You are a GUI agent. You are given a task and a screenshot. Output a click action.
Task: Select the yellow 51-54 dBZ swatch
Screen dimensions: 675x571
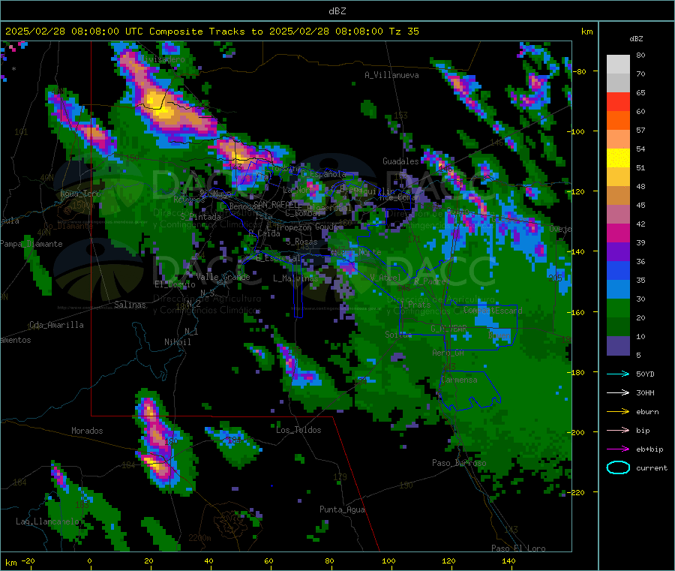(618, 158)
